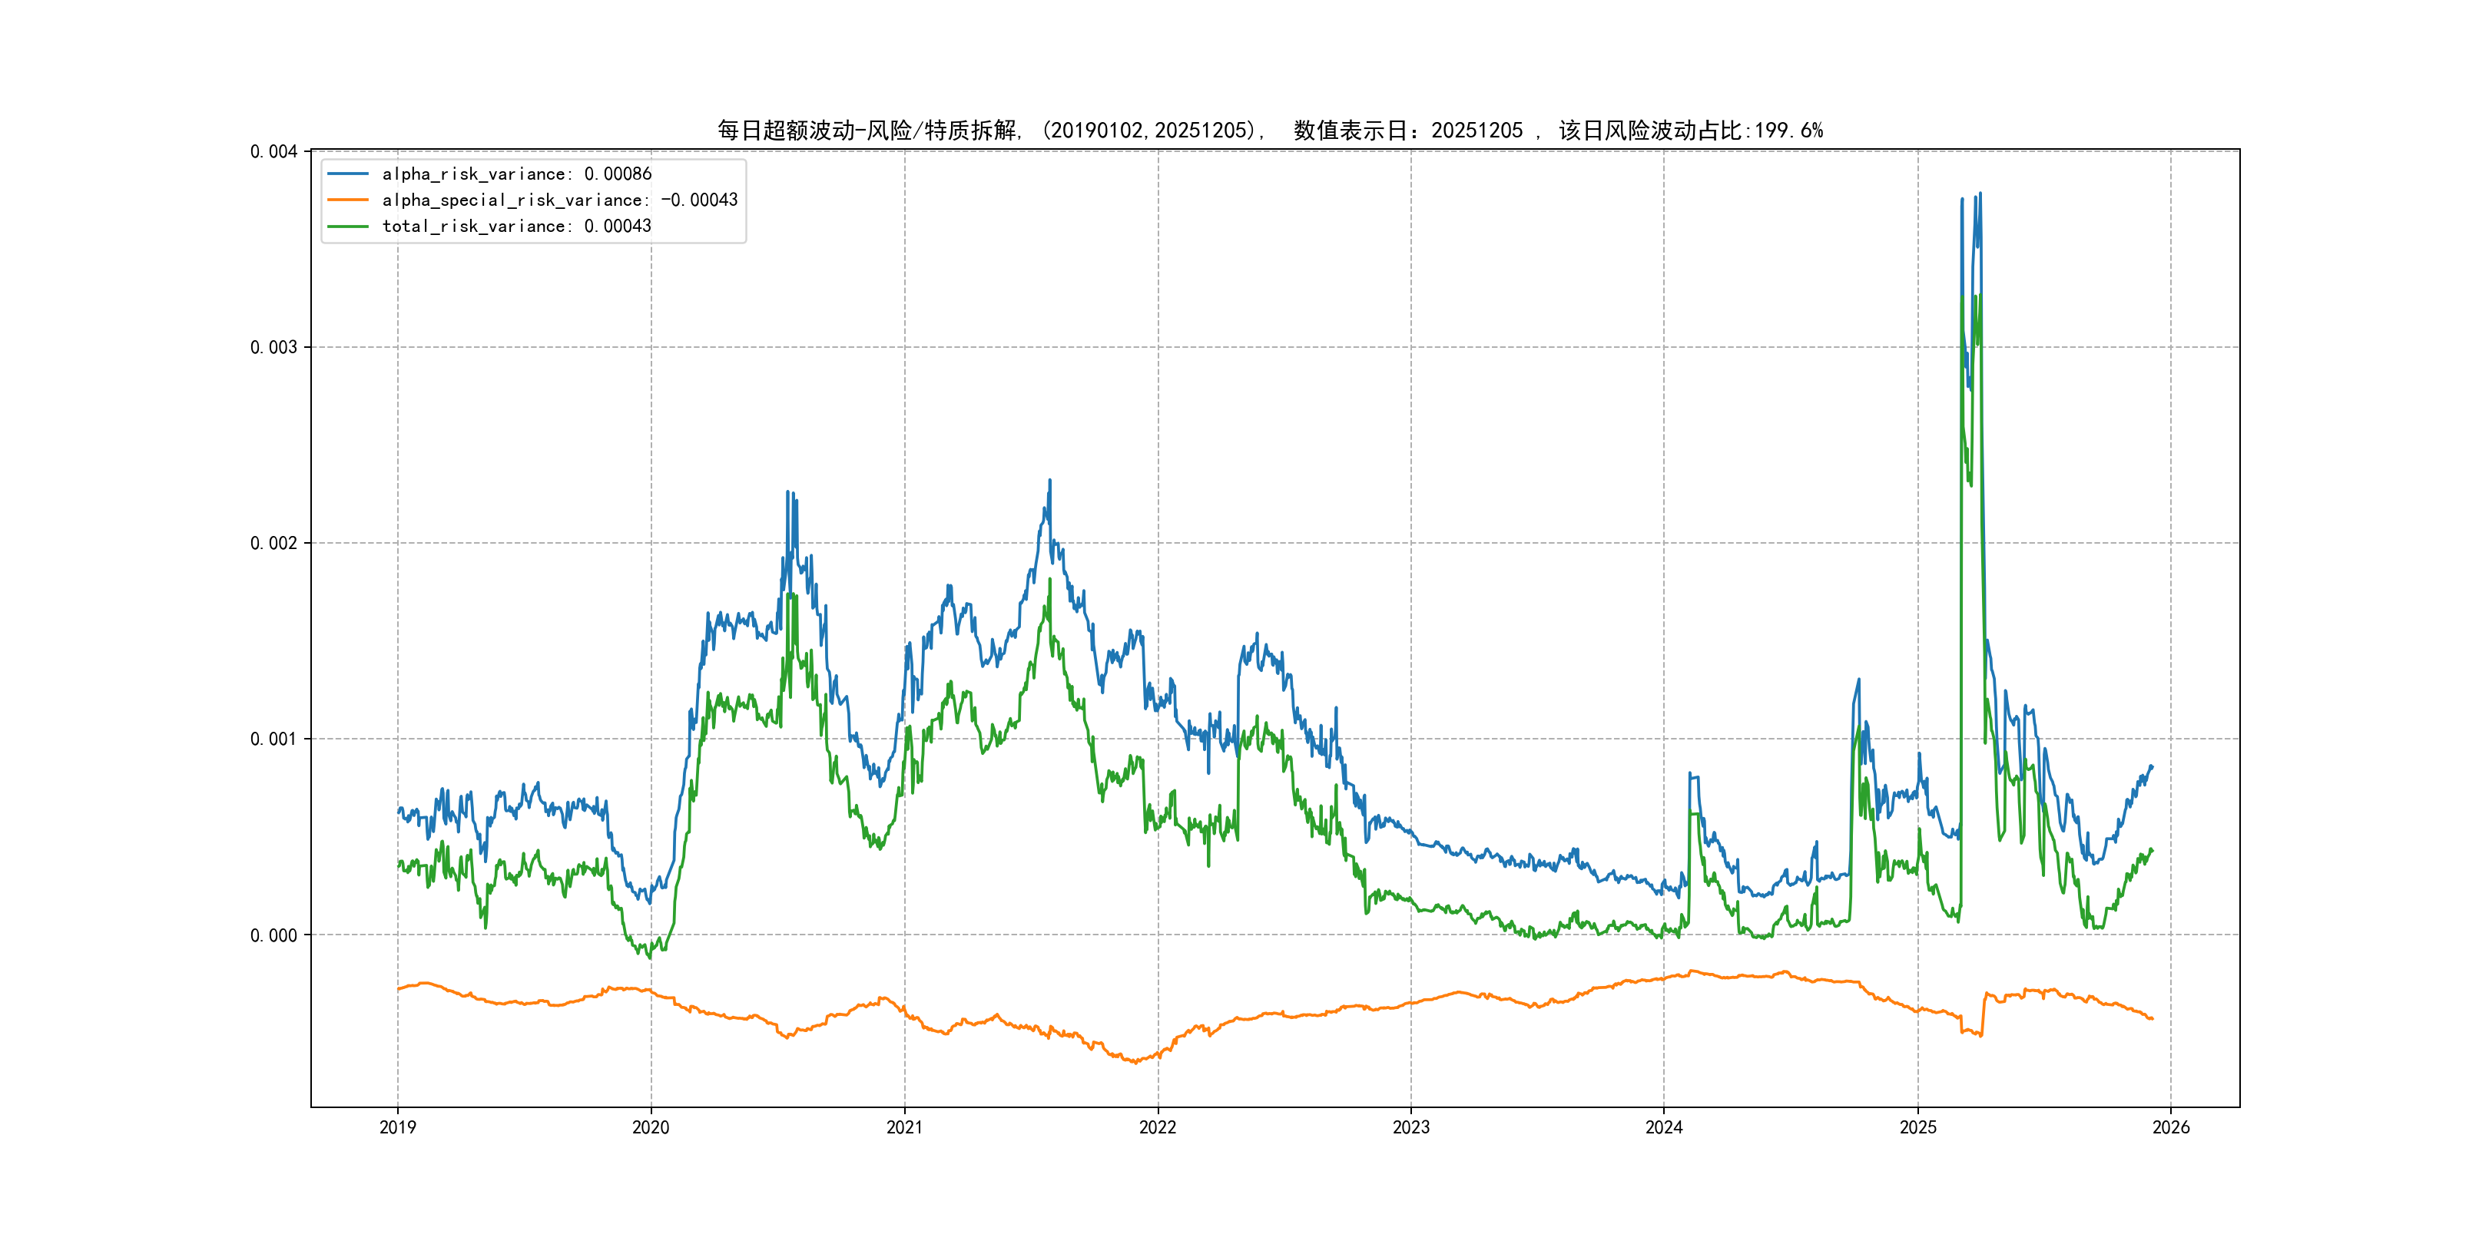Click the 0.003 y-axis tick label
The width and height of the screenshot is (2489, 1244).
tap(273, 348)
